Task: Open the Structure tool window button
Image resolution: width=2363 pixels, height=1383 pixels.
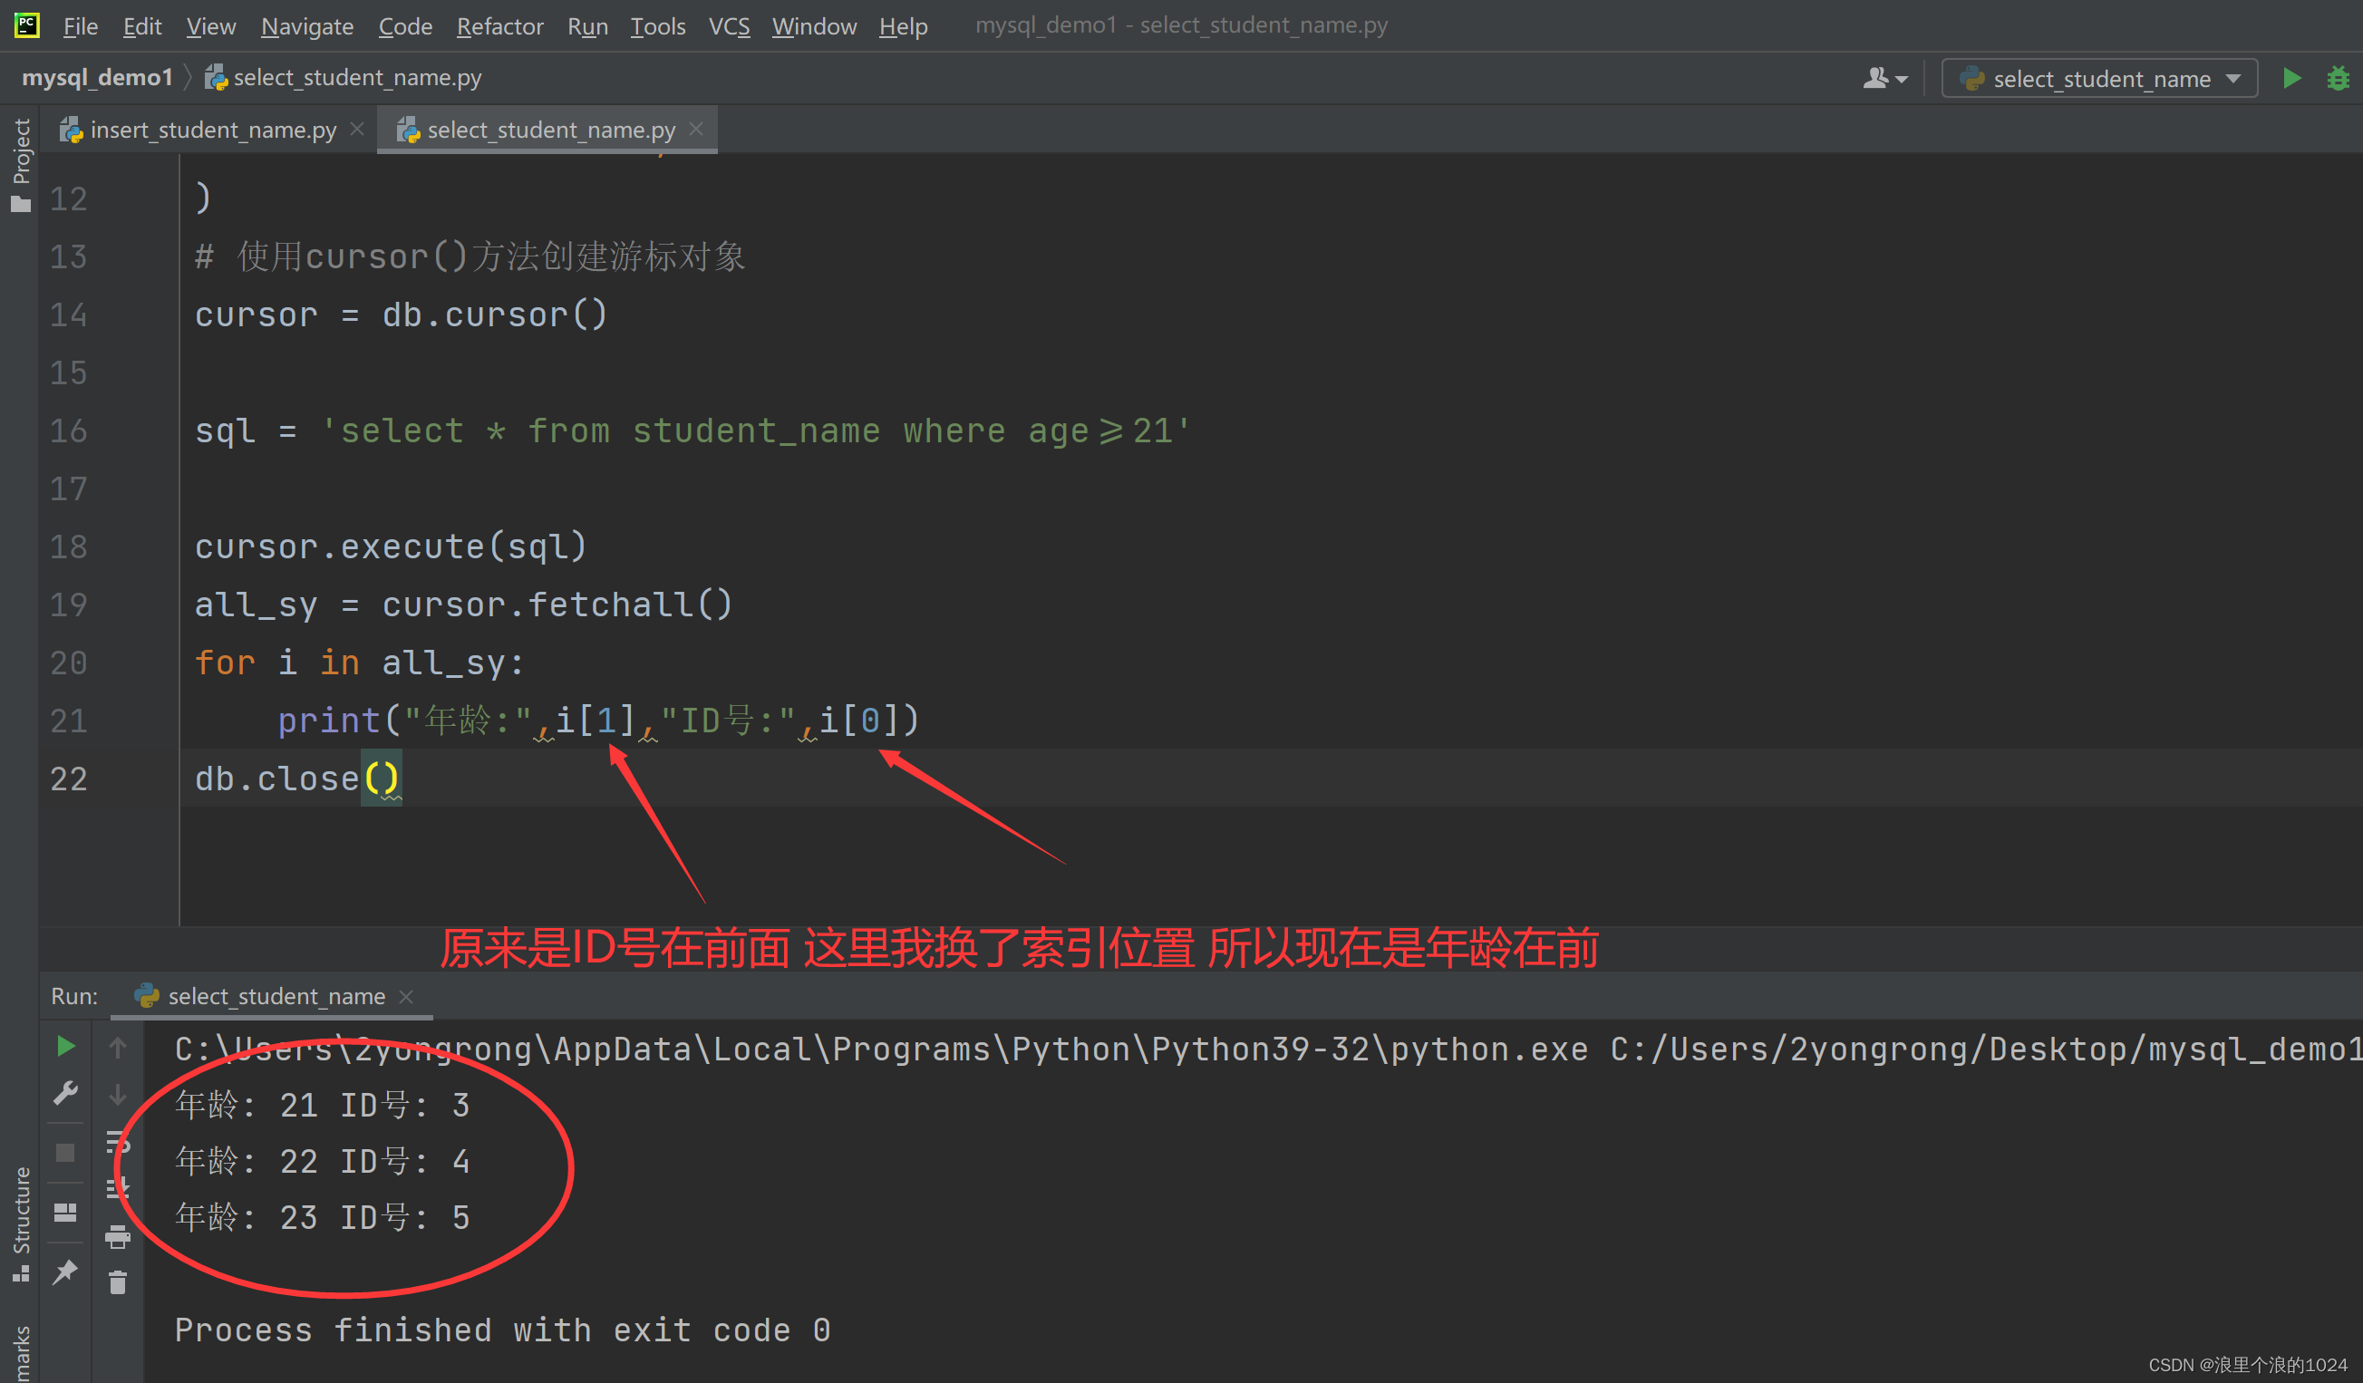Action: [x=21, y=1223]
